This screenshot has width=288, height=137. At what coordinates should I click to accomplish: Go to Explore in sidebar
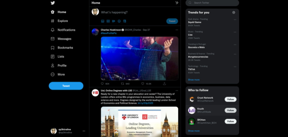click(x=59, y=21)
